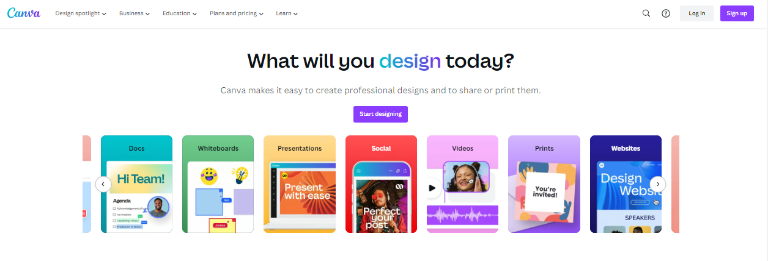
Task: Choose the Presentations card
Action: tap(300, 184)
